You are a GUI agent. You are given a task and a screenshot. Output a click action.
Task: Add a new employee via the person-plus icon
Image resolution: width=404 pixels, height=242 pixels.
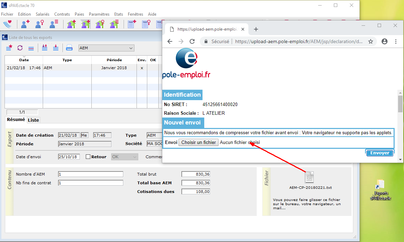[x=25, y=24]
